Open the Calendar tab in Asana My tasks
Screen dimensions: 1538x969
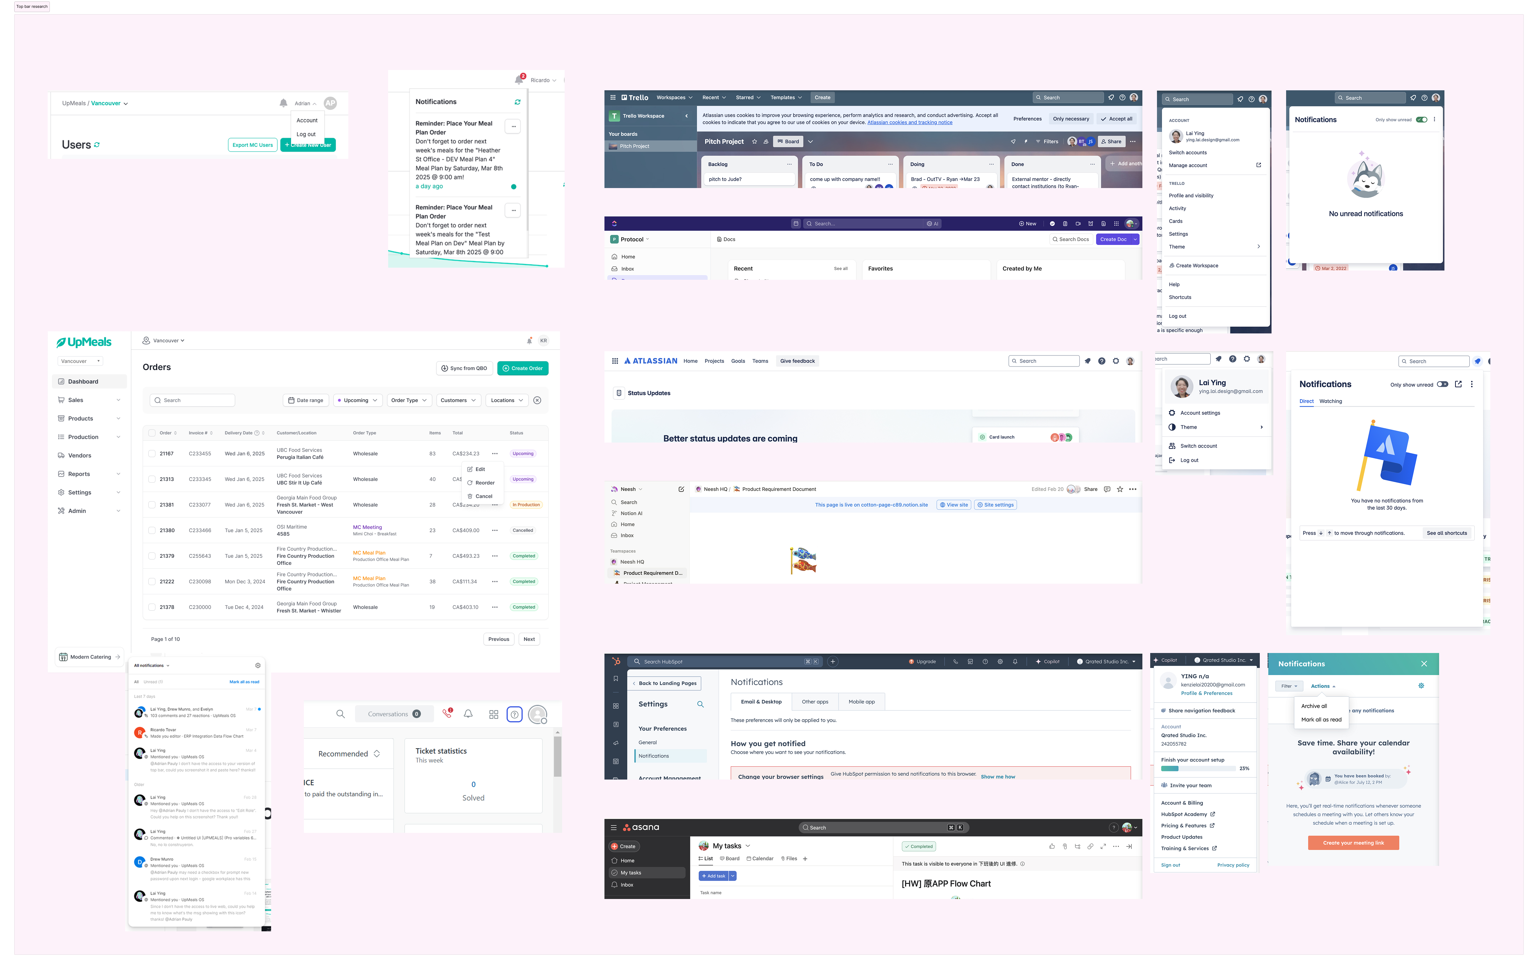pos(760,858)
